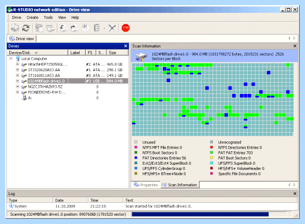Open the Help menu

[x=75, y=18]
